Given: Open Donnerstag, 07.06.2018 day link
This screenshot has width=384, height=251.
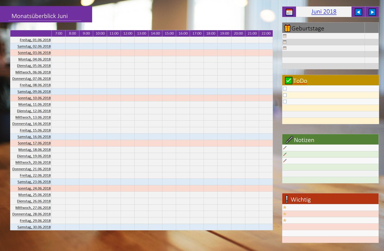Looking at the screenshot, I should [x=32, y=79].
